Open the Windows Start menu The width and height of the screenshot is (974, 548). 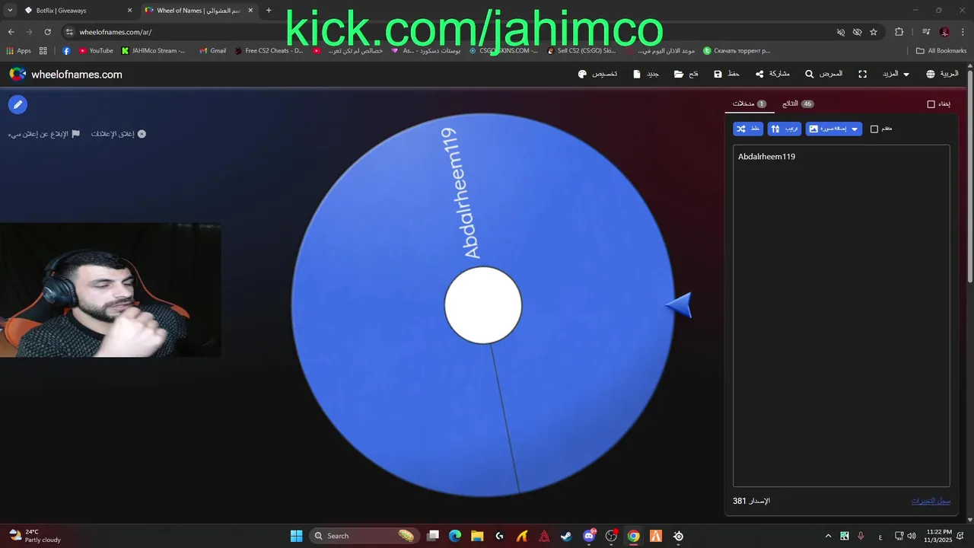pyautogui.click(x=296, y=536)
